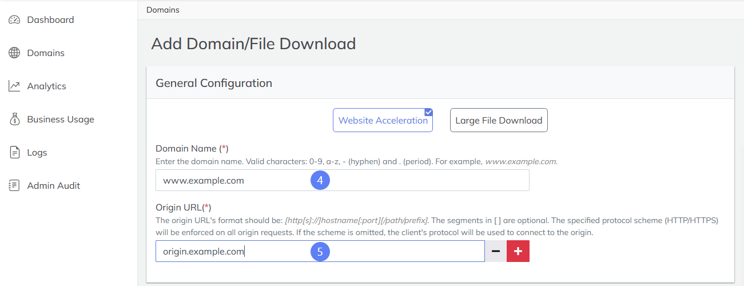Click the Origin URL input field
Viewport: 744px width, 286px height.
(320, 251)
